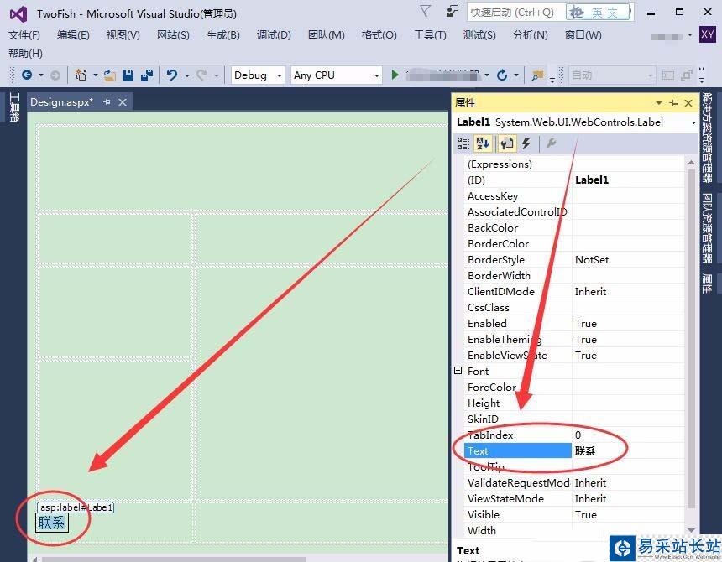Select the 联系 label in designer
This screenshot has width=722, height=562.
52,523
